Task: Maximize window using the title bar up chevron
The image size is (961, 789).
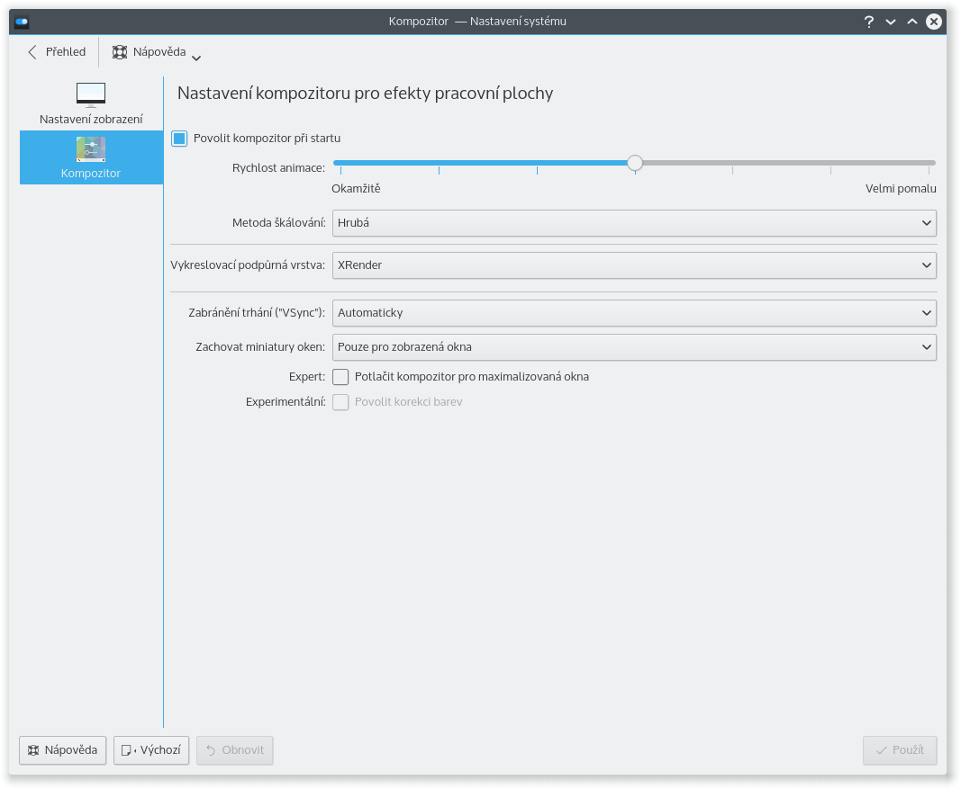Action: 912,22
